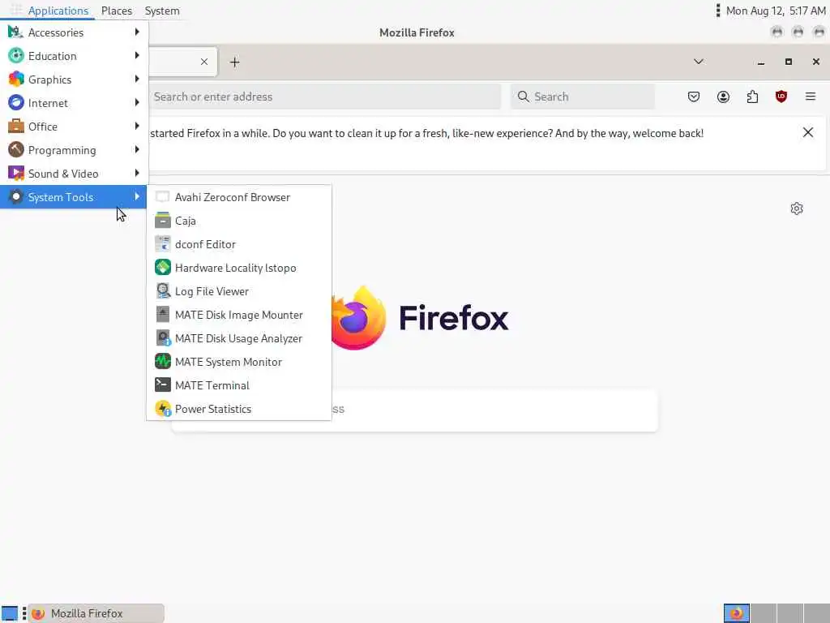Screen dimensions: 830x623
Task: Click the new tab page search field
Action: [414, 410]
